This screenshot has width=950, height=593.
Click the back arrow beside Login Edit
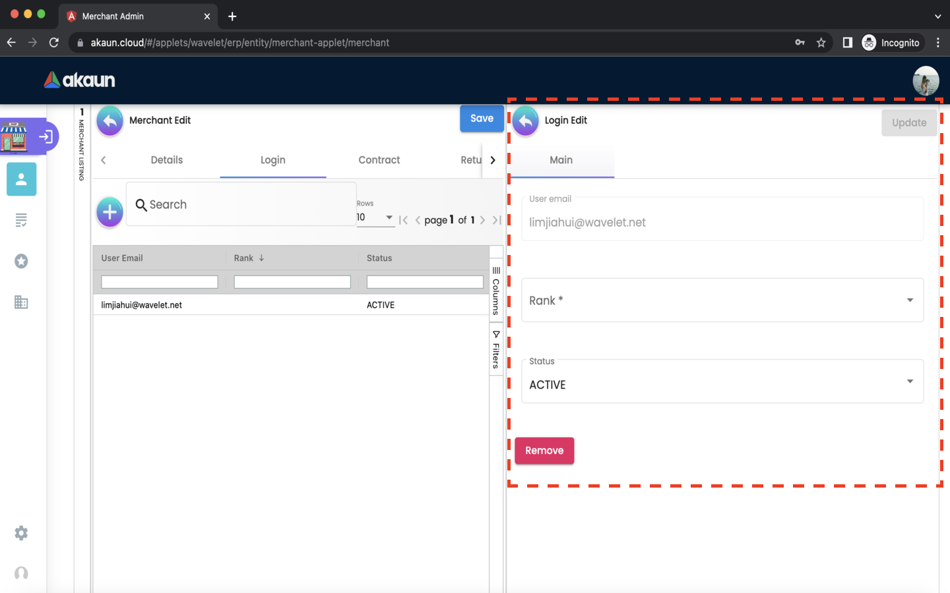tap(526, 121)
